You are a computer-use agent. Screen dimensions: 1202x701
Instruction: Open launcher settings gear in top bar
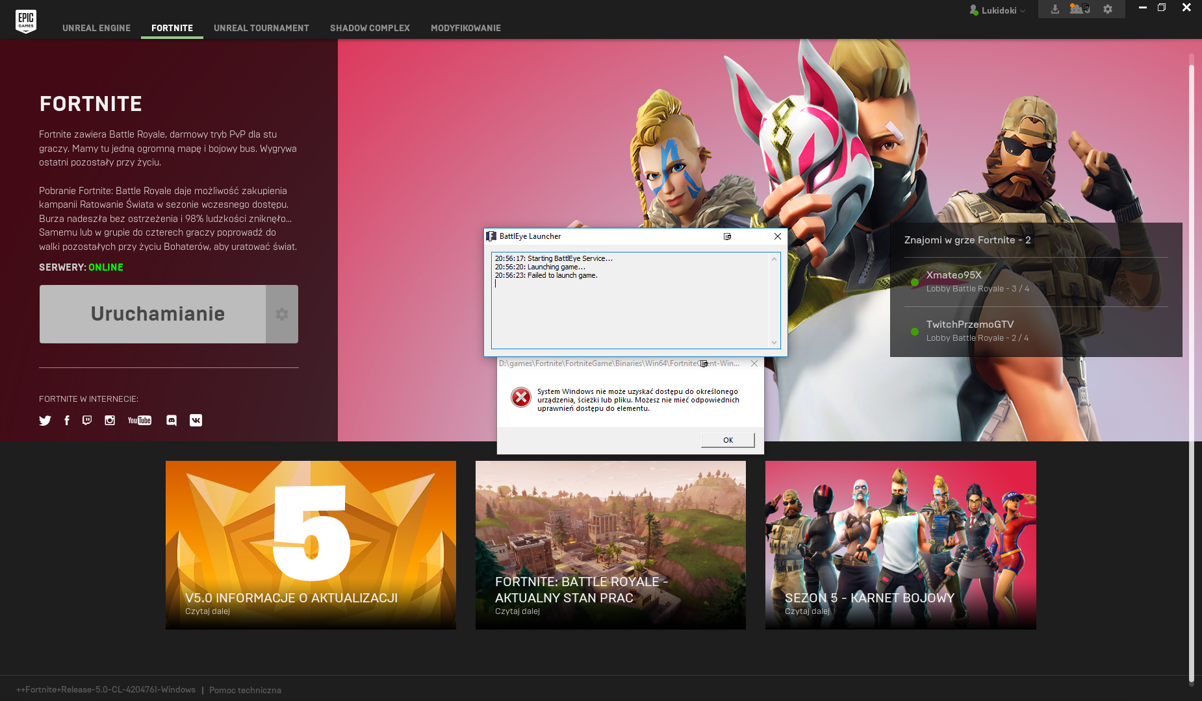click(1108, 9)
